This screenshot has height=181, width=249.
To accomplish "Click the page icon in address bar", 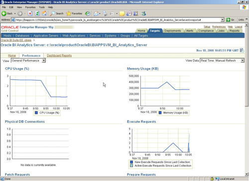I will pos(13,20).
